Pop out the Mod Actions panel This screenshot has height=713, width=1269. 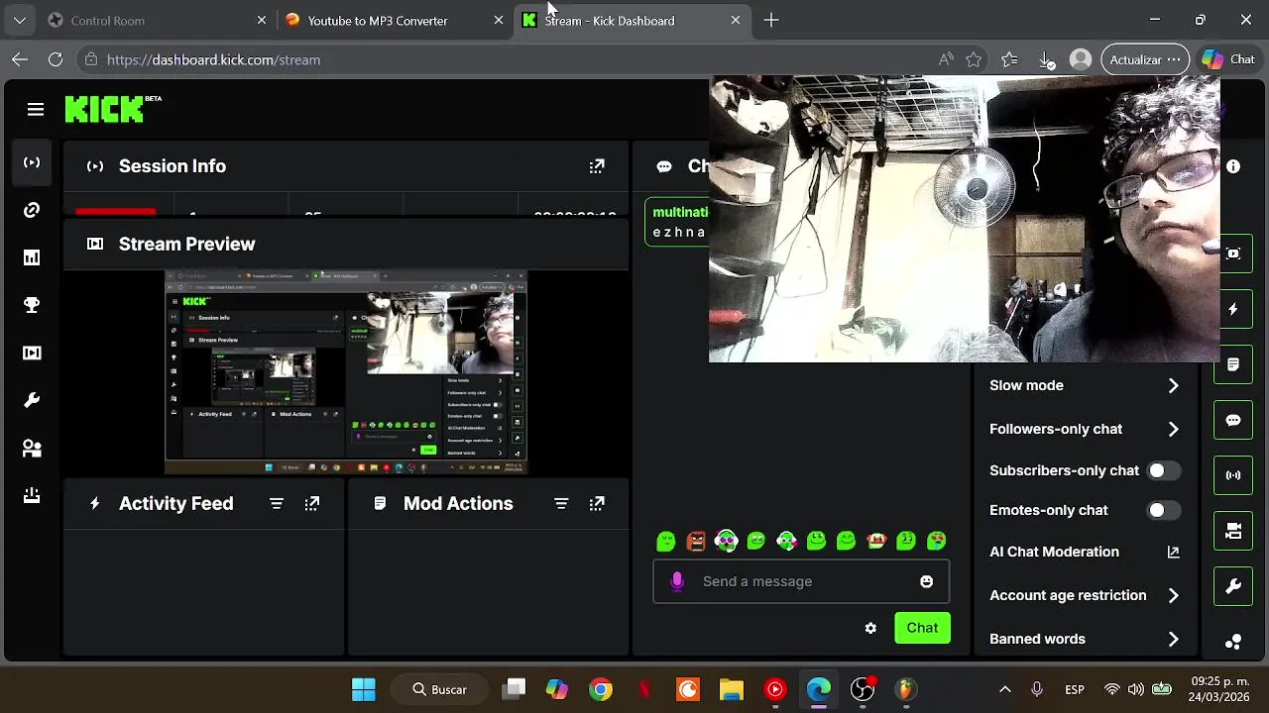point(597,504)
